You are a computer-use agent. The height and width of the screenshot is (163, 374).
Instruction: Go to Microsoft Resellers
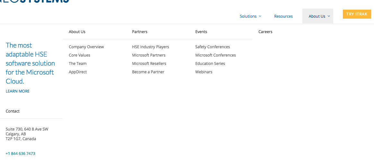point(149,63)
